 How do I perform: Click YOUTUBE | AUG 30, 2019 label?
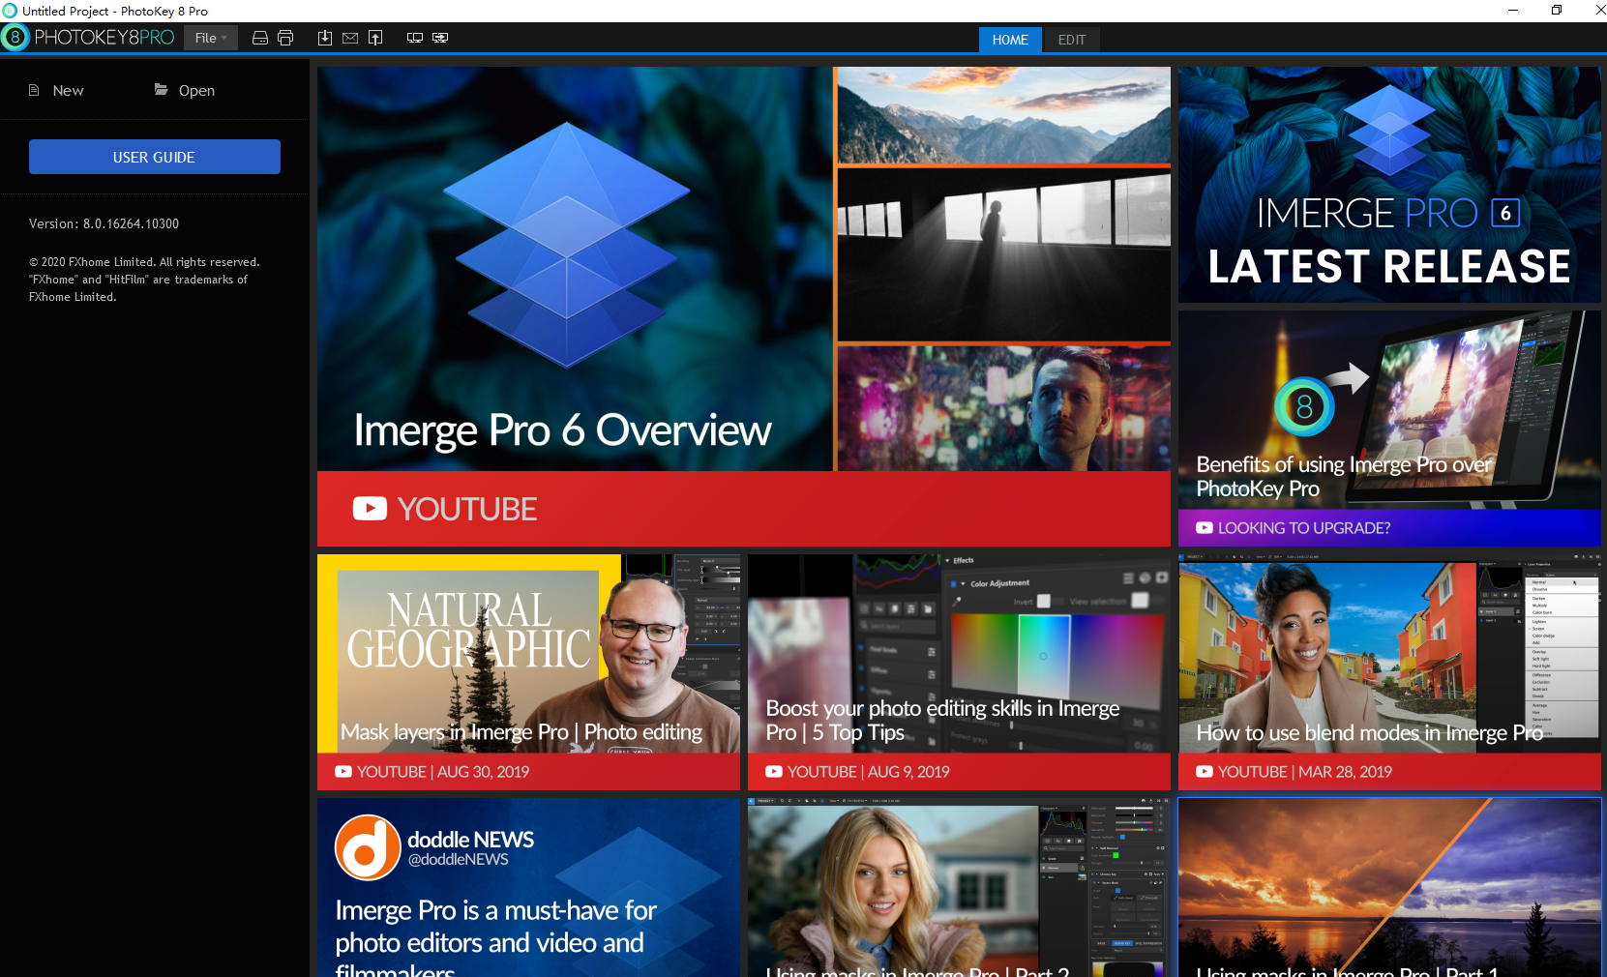[443, 772]
